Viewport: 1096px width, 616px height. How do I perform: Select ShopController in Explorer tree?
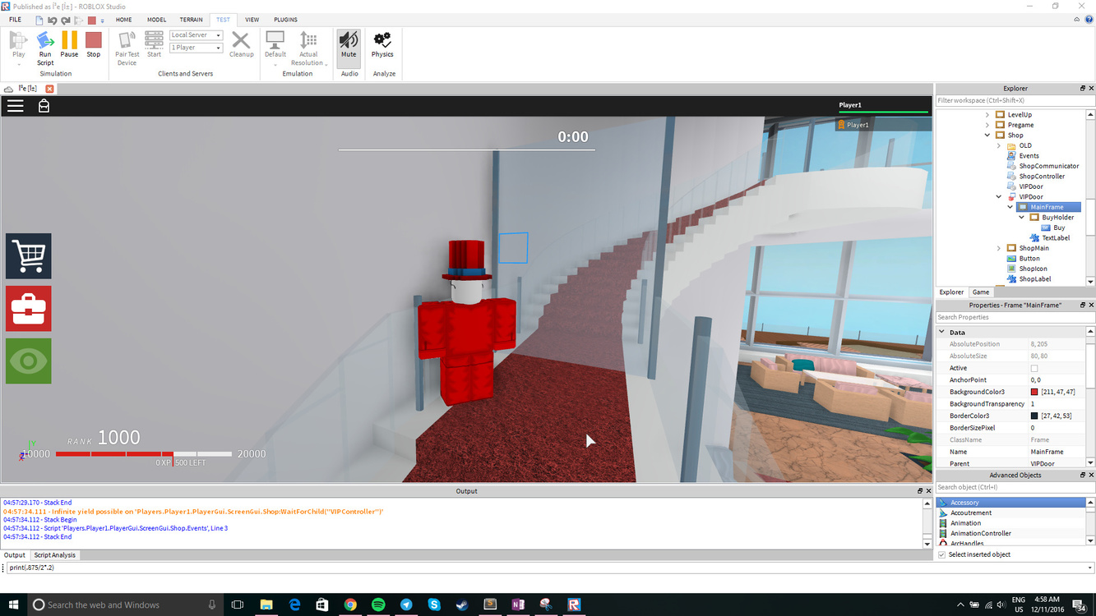click(x=1042, y=177)
